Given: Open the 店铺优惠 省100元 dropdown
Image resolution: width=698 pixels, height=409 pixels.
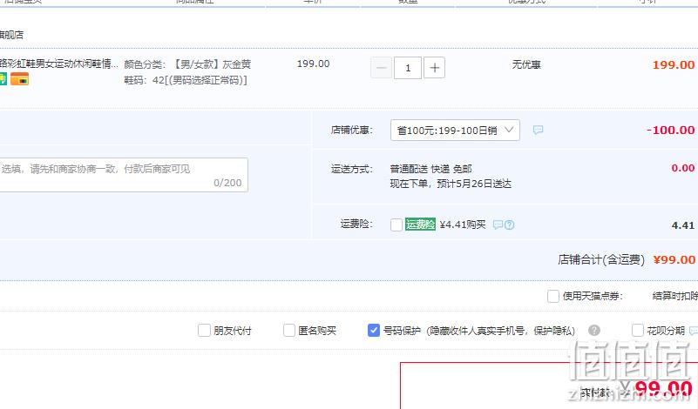Looking at the screenshot, I should coord(455,131).
